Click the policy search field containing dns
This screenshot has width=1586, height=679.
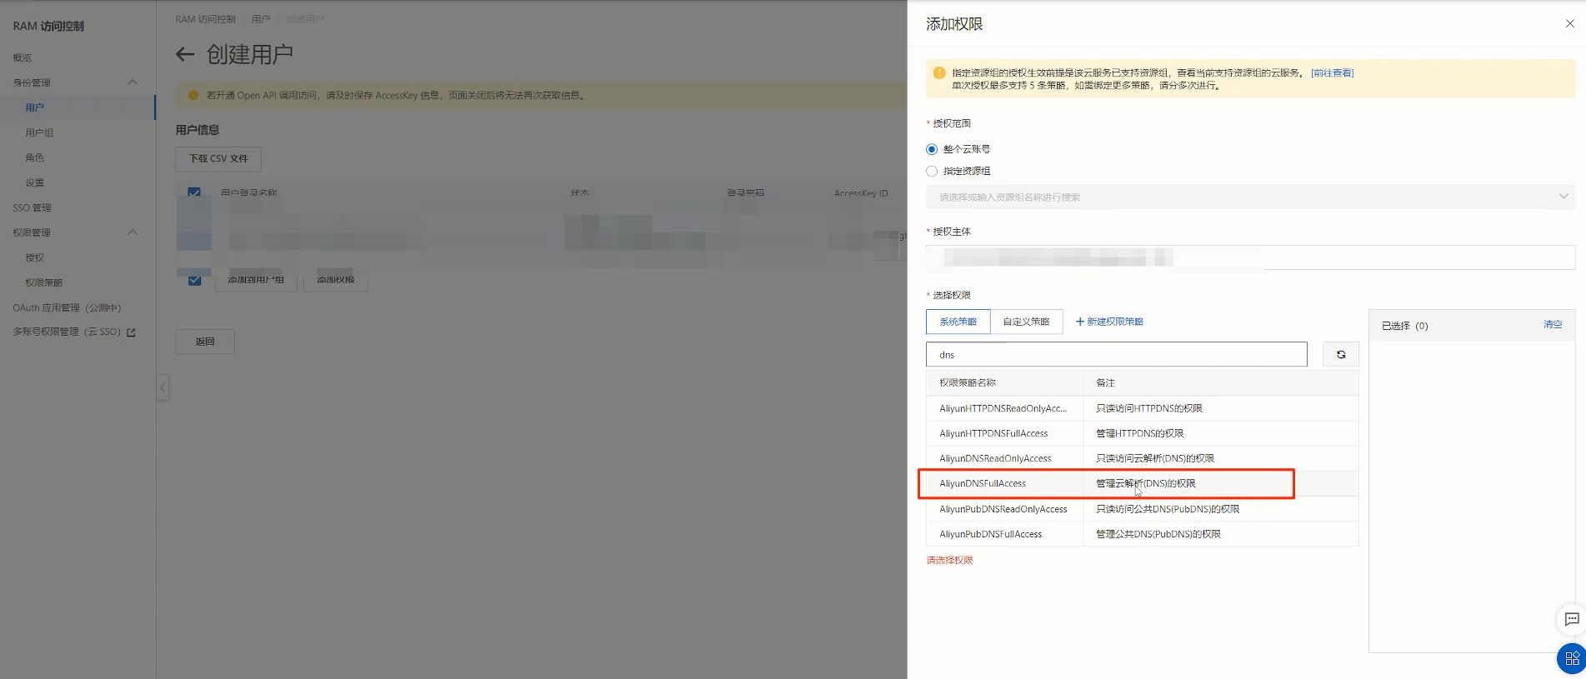point(1116,354)
